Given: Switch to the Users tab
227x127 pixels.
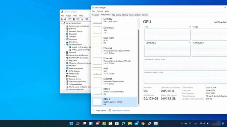Looking at the screenshot, I should tap(132, 15).
